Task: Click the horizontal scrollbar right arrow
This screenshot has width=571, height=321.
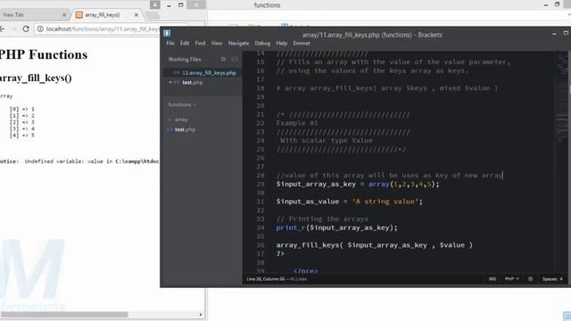Action: [201, 315]
